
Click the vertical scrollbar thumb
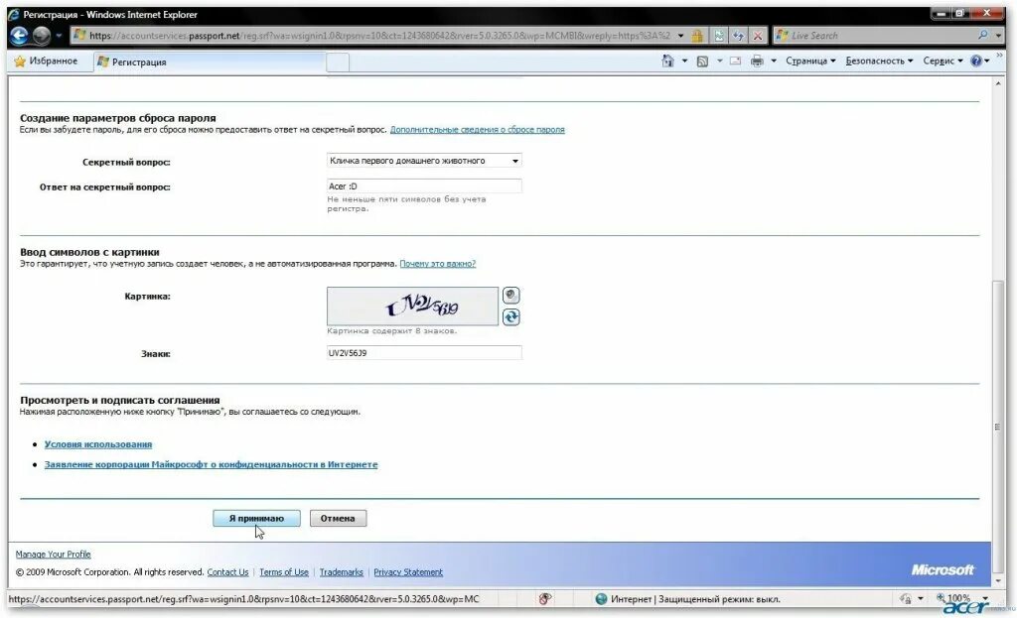(998, 427)
